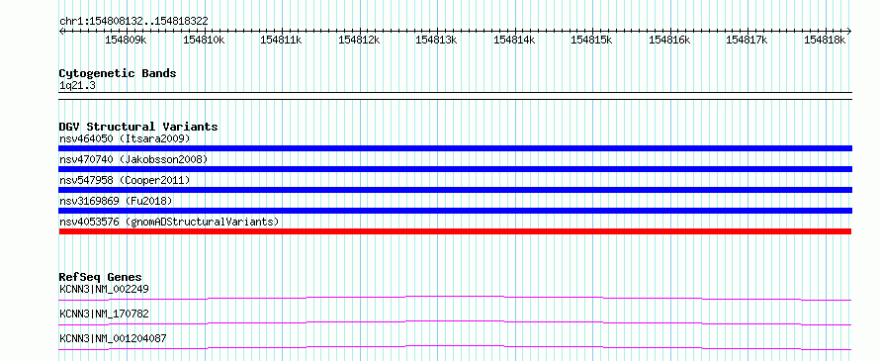The height and width of the screenshot is (361, 880).
Task: Click the 154810k ruler tick label
Action: [x=204, y=40]
